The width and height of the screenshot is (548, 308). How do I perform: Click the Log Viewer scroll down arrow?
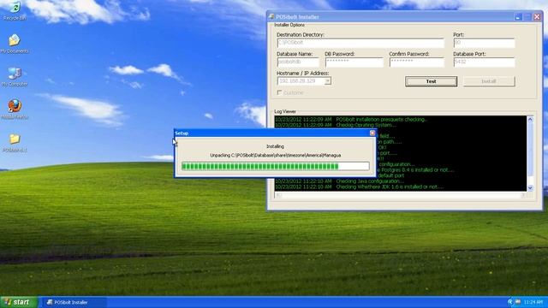click(x=530, y=188)
